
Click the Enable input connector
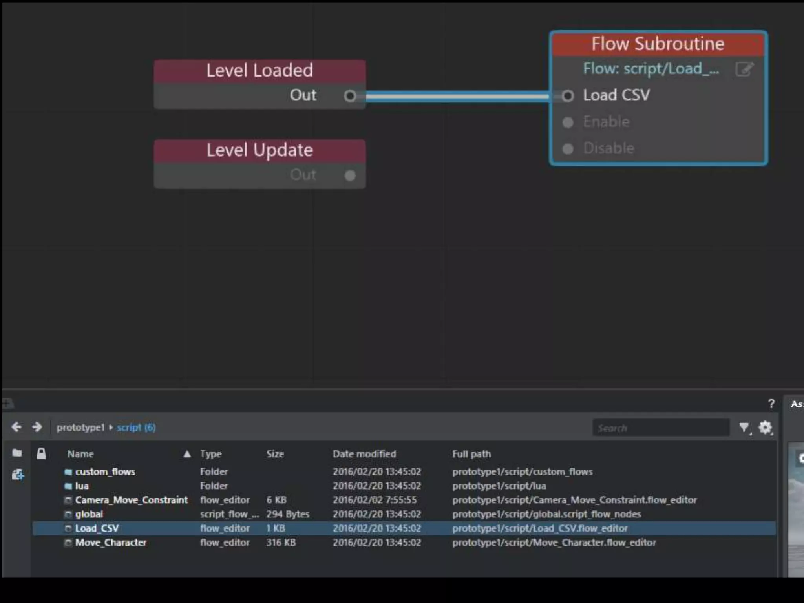click(x=568, y=122)
